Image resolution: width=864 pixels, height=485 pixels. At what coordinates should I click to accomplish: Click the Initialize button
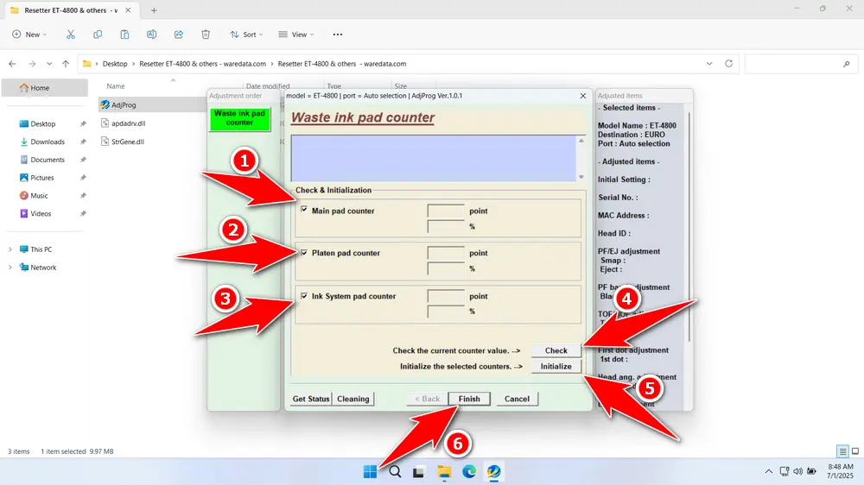(556, 367)
